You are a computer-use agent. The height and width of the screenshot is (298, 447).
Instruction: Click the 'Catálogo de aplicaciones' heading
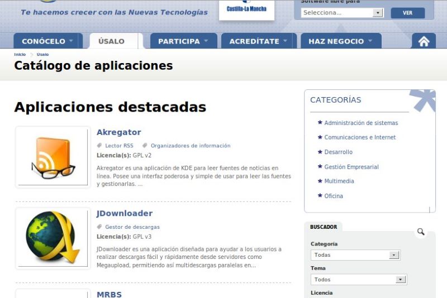(x=93, y=66)
